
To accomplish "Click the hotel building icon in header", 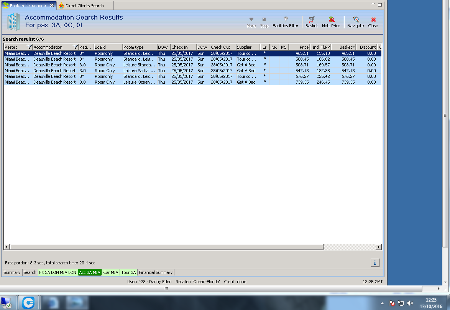I will [14, 21].
